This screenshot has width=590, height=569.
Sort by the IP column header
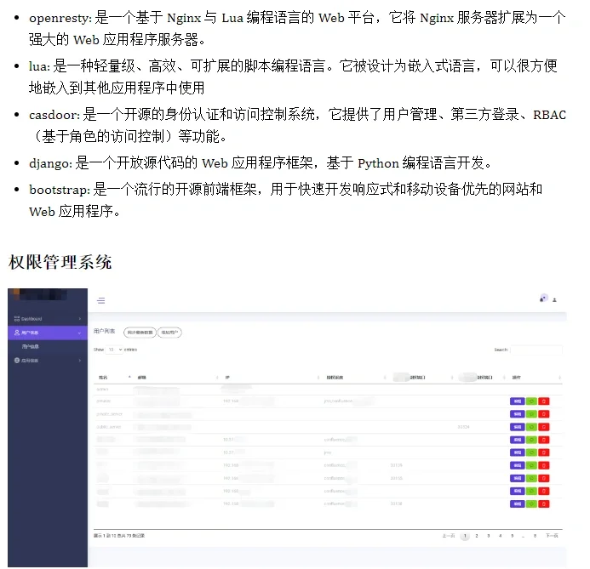click(227, 378)
